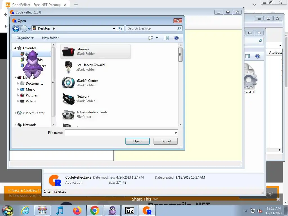Click the CodeReflect.exe details pane icon
The width and height of the screenshot is (288, 216).
click(55, 180)
